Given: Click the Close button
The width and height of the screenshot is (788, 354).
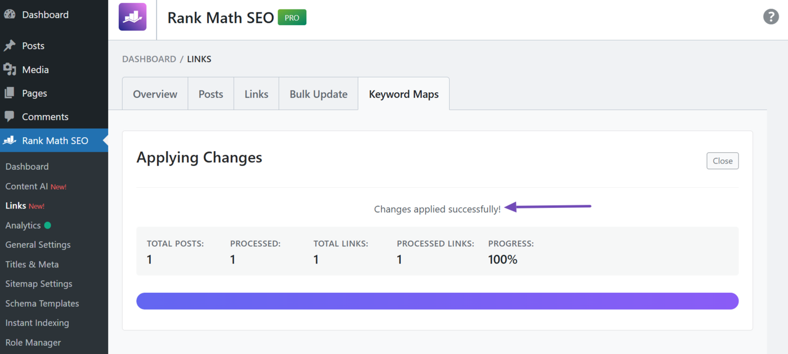Looking at the screenshot, I should [x=722, y=161].
